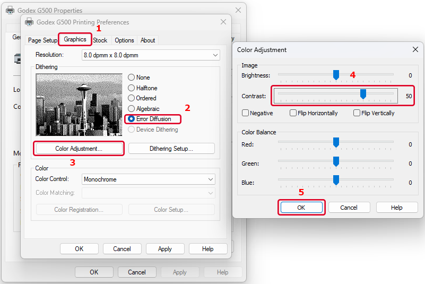This screenshot has width=425, height=284.
Task: Open Dithering Setup dialog
Action: (171, 149)
